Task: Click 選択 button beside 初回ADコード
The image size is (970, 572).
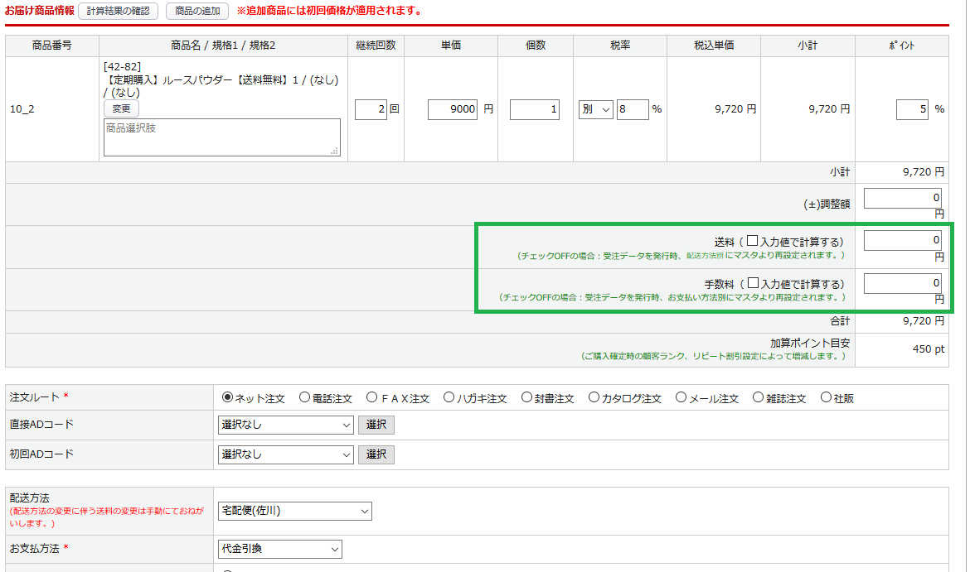Action: (x=376, y=454)
